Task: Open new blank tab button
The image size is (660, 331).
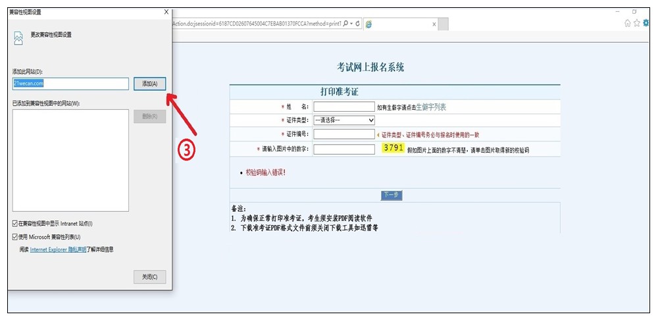Action: [444, 24]
